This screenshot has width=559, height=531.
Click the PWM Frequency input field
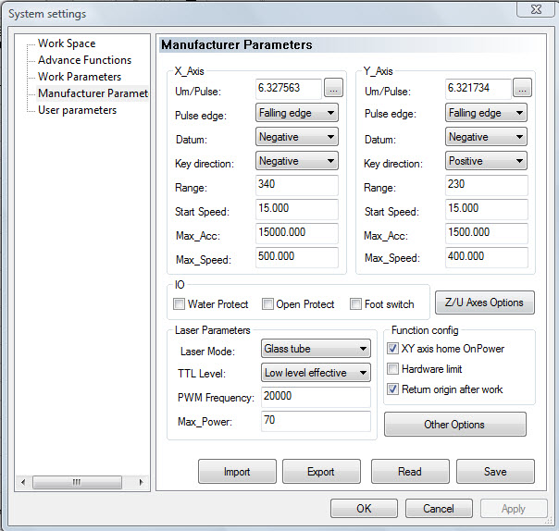[x=315, y=398]
